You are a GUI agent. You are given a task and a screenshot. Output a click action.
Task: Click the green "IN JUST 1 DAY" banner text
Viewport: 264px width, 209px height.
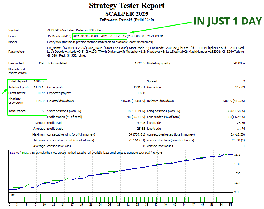click(228, 21)
